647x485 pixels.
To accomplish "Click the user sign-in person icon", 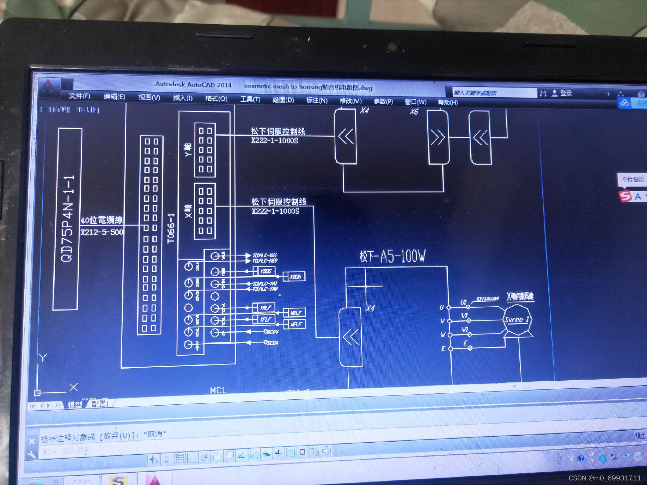I will [x=555, y=93].
